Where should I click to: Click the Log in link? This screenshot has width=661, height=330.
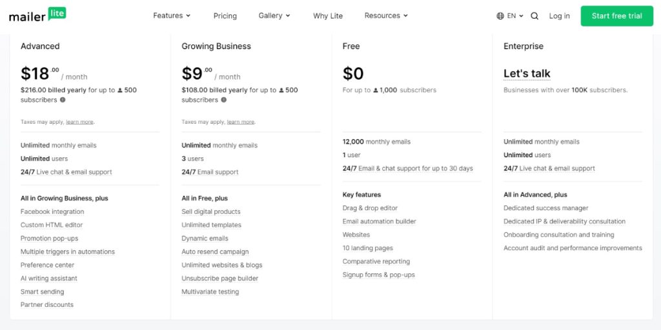(560, 16)
